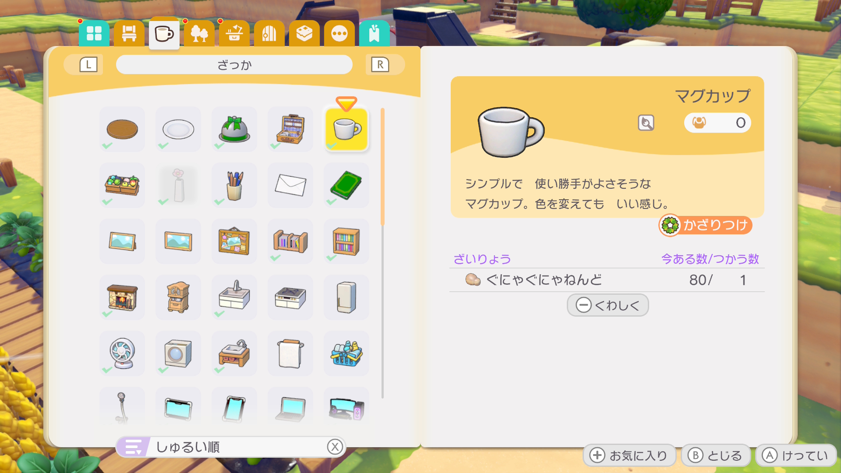841x473 pixels.
Task: Choose the electric fan item
Action: click(122, 353)
